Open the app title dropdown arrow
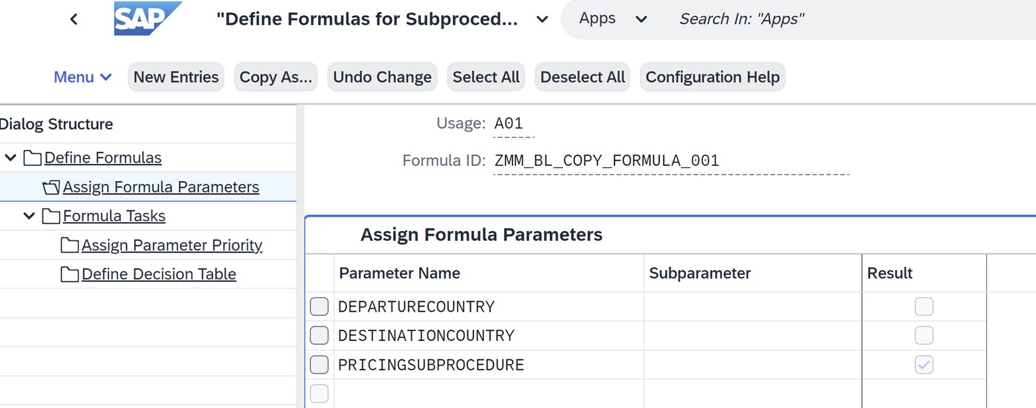 coord(542,19)
